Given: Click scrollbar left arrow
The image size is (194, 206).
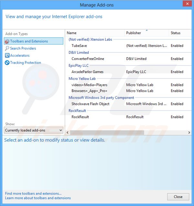Looking at the screenshot, I should pyautogui.click(x=68, y=132).
